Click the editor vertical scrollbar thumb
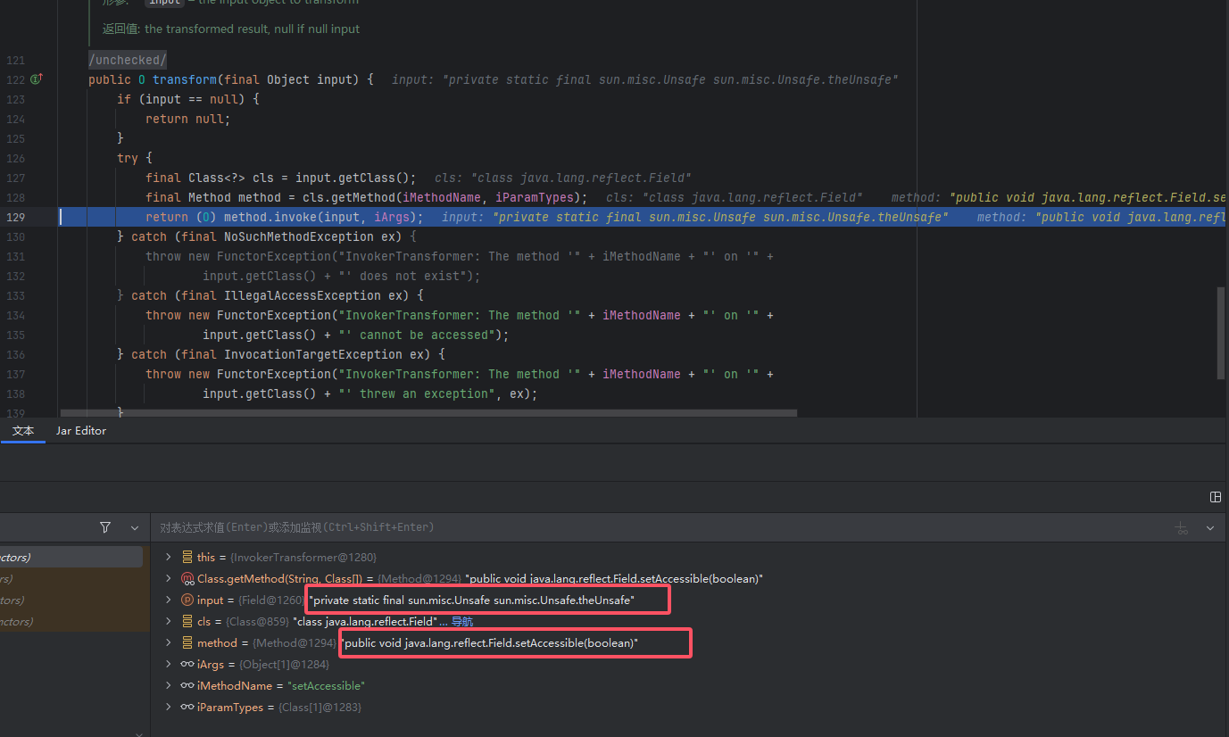The height and width of the screenshot is (737, 1229). click(x=1221, y=333)
